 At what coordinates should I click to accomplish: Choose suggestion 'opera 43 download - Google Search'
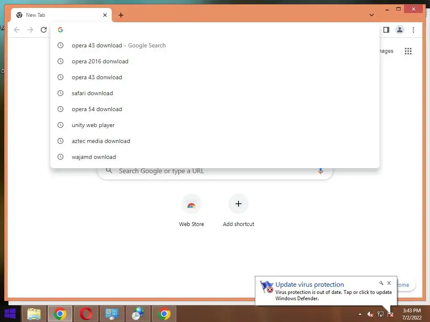click(215, 45)
